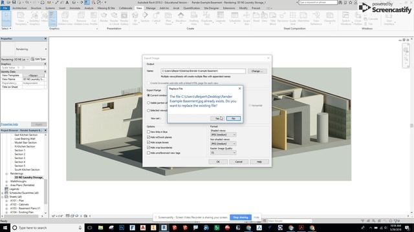Image resolution: width=414 pixels, height=232 pixels.
Task: Click View Templates ribbon icon
Action: 21,19
